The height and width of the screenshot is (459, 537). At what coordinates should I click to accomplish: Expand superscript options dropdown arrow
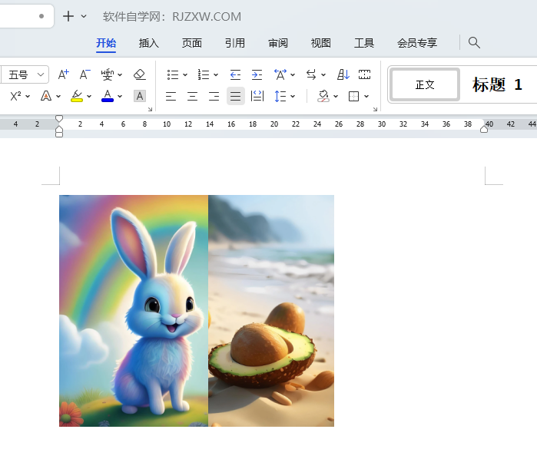pos(28,97)
